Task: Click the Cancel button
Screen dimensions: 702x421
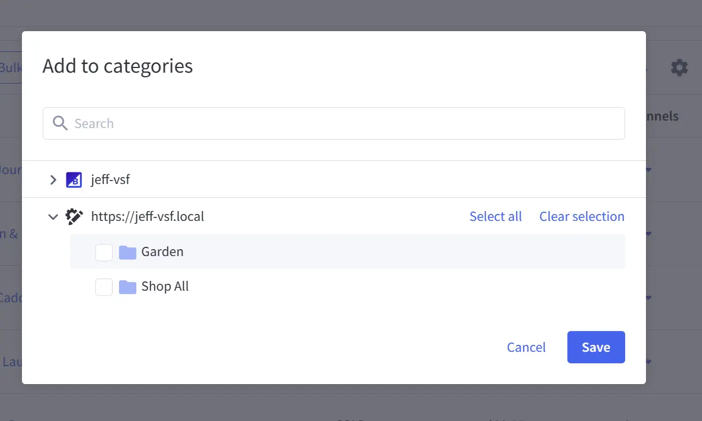Action: click(x=526, y=347)
